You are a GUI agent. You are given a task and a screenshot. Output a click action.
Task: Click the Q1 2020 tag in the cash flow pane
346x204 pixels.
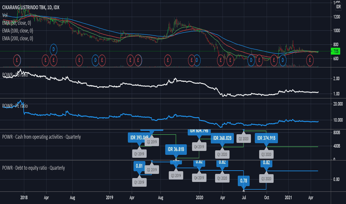pyautogui.click(x=222, y=154)
